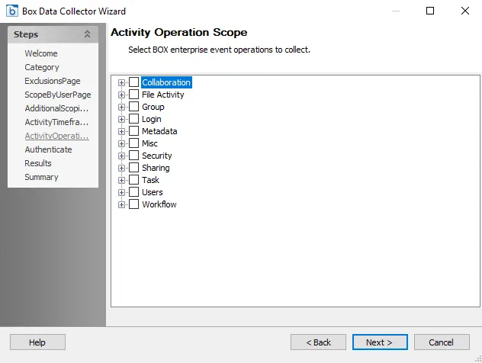Image resolution: width=482 pixels, height=363 pixels.
Task: Expand the Workflow tree node
Action: tap(121, 204)
